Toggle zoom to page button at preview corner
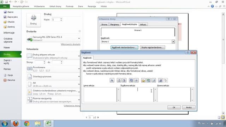This screenshot has width=226, height=127. point(223,117)
